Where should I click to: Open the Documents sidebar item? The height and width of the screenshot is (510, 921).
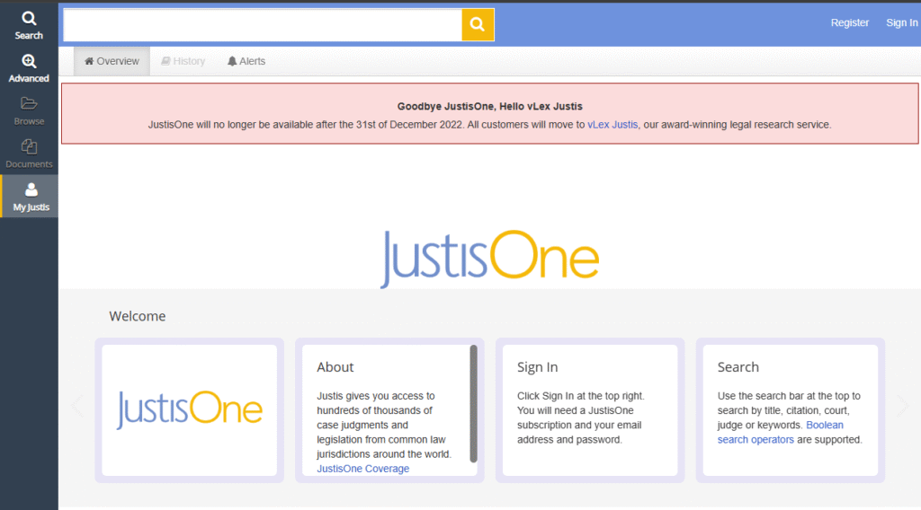point(29,154)
